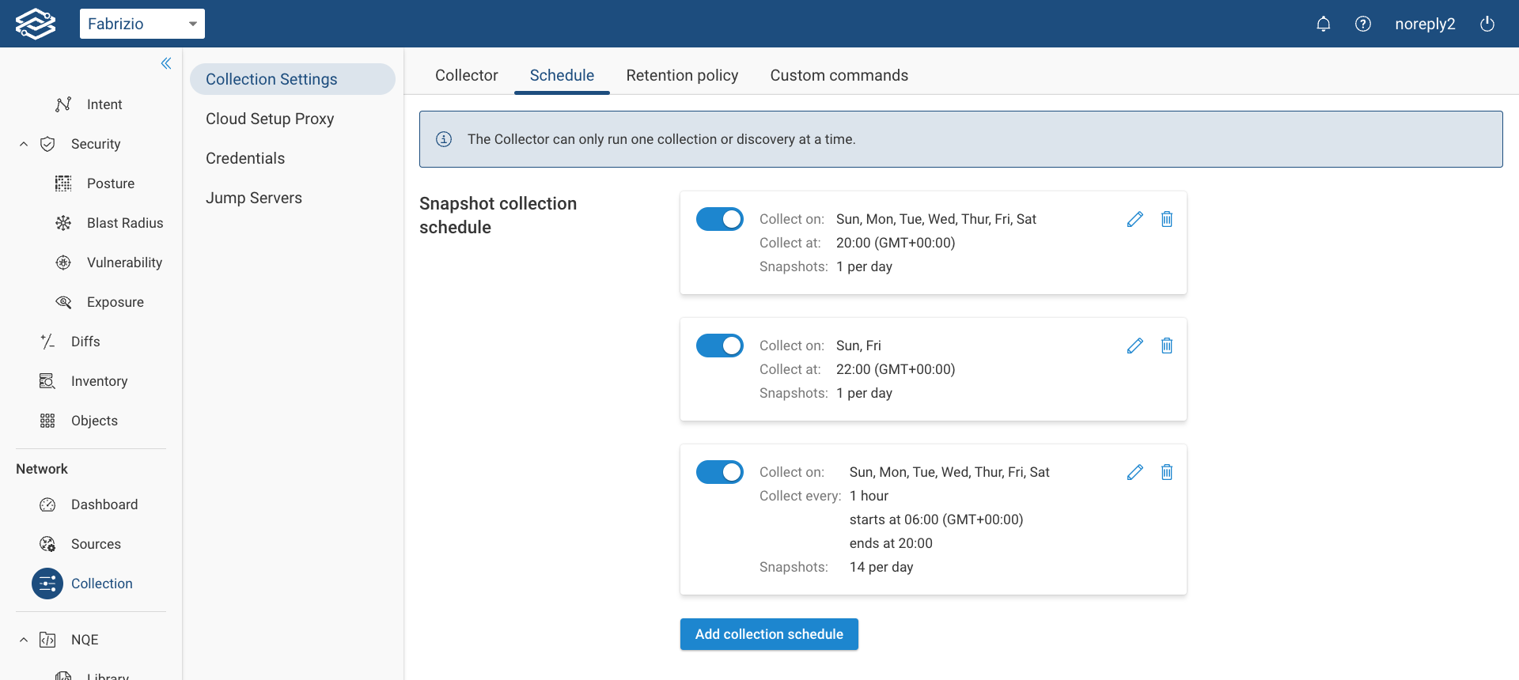Open the help question mark icon

tap(1362, 24)
